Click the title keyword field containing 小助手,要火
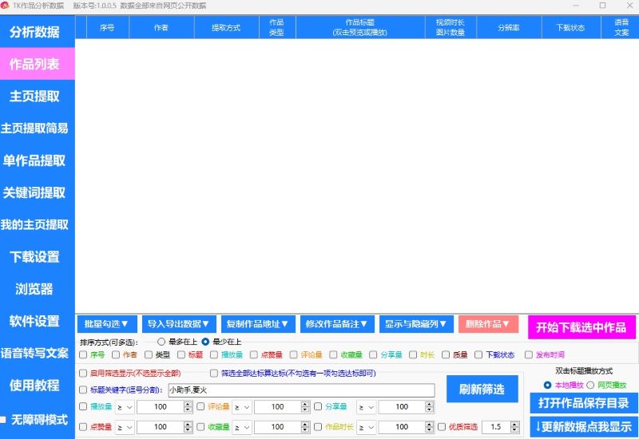 point(302,390)
